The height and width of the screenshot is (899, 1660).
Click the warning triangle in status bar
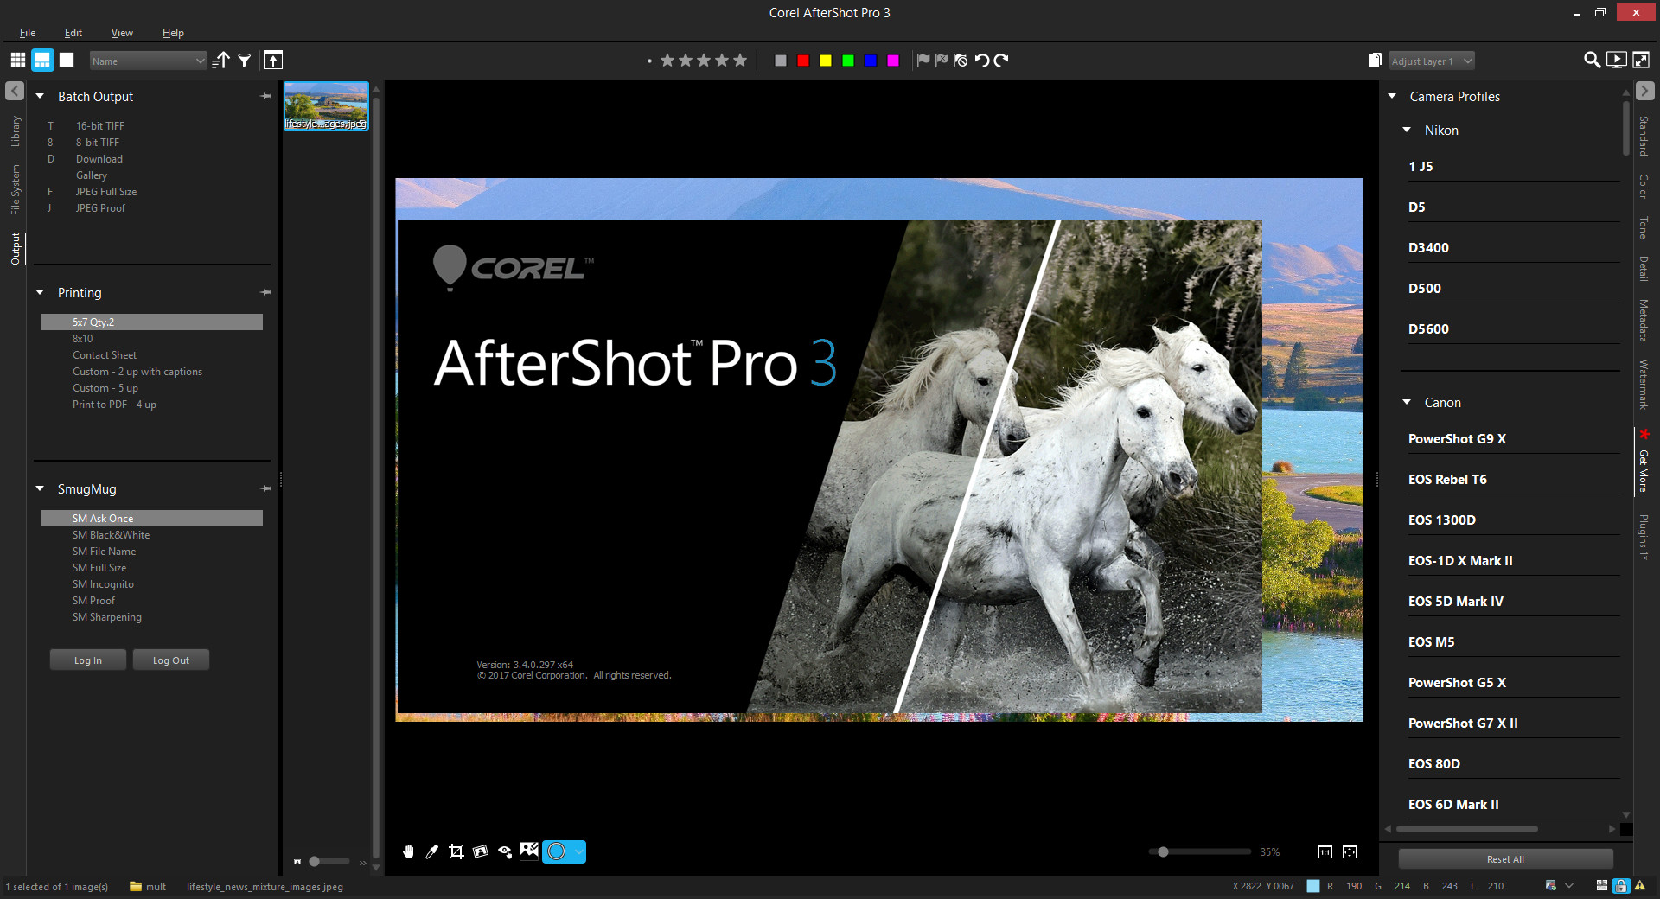tap(1640, 886)
